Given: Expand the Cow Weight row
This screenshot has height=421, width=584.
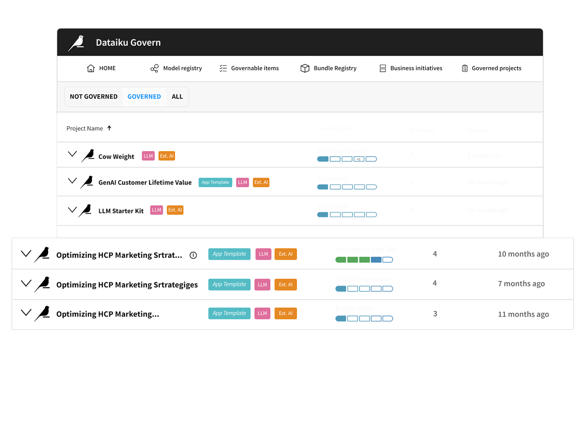Looking at the screenshot, I should point(72,154).
